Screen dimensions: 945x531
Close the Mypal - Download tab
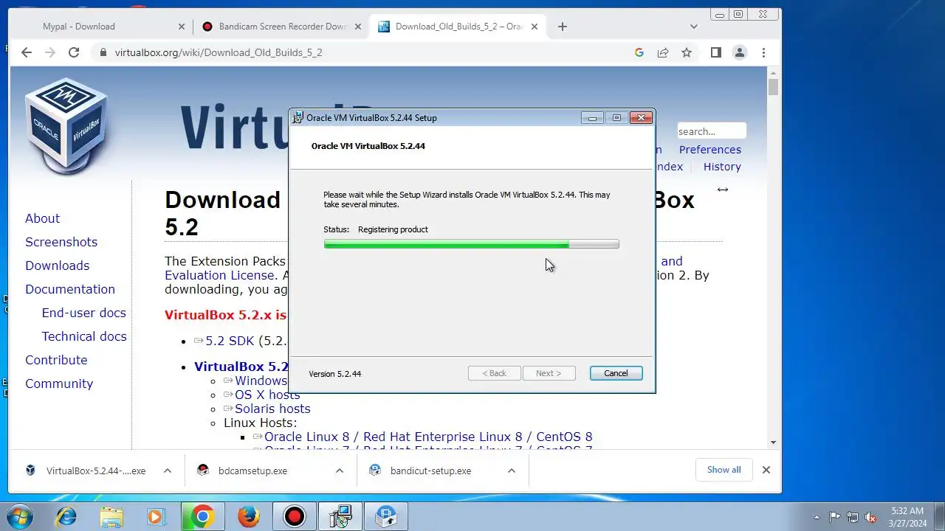click(182, 27)
